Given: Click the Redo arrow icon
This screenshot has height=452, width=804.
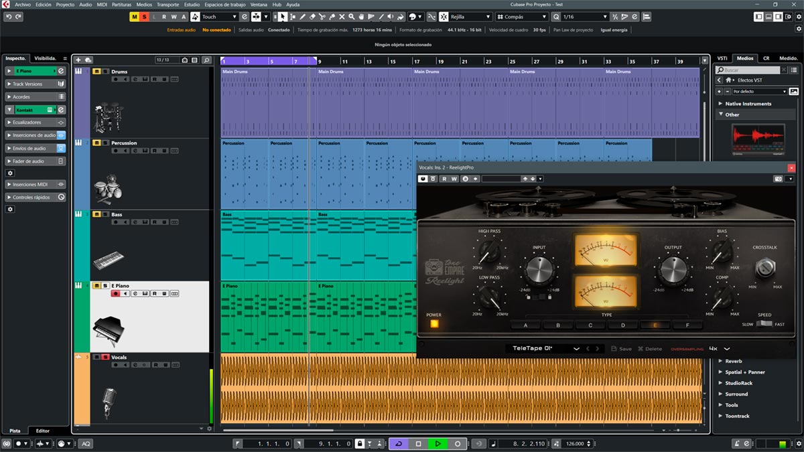Looking at the screenshot, I should tap(18, 17).
